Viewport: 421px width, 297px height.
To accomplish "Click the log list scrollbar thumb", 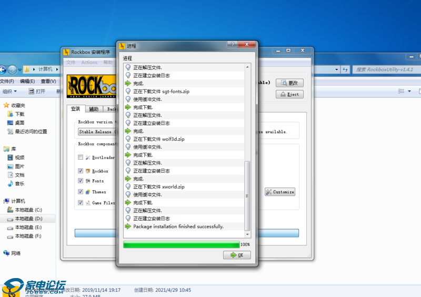I will pyautogui.click(x=247, y=196).
